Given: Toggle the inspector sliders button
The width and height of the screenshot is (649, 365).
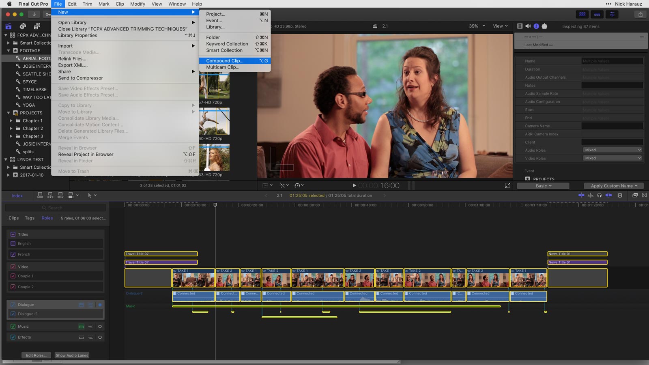Looking at the screenshot, I should [612, 14].
